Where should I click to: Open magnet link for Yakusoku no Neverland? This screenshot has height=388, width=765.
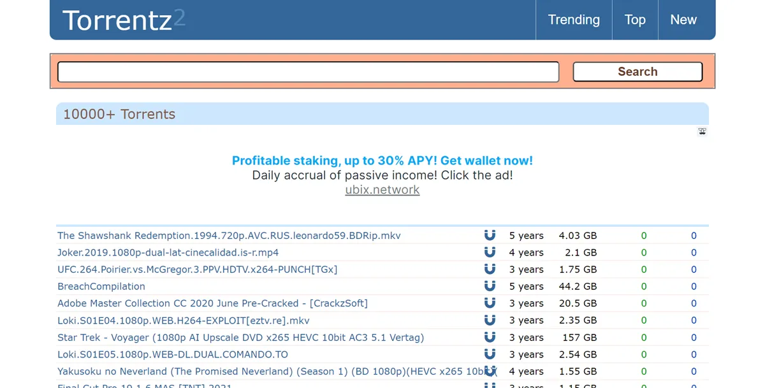coord(490,371)
